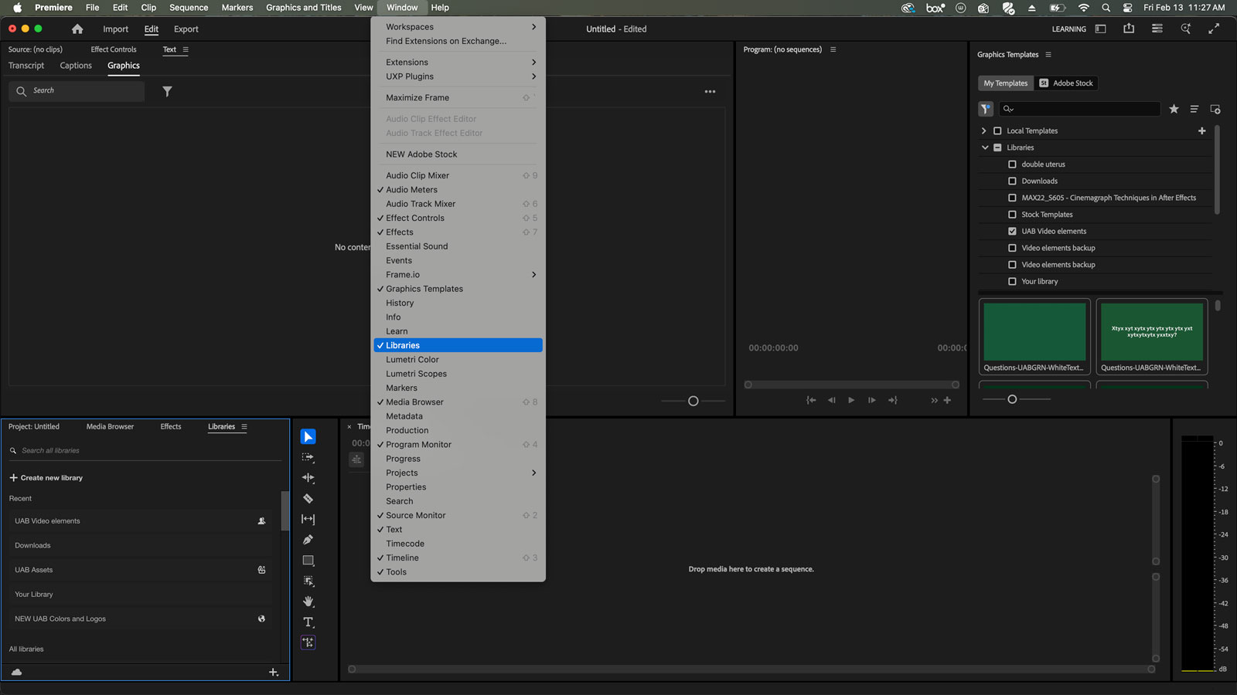
Task: Open the three-dot menu in Graphics tab
Action: (710, 92)
